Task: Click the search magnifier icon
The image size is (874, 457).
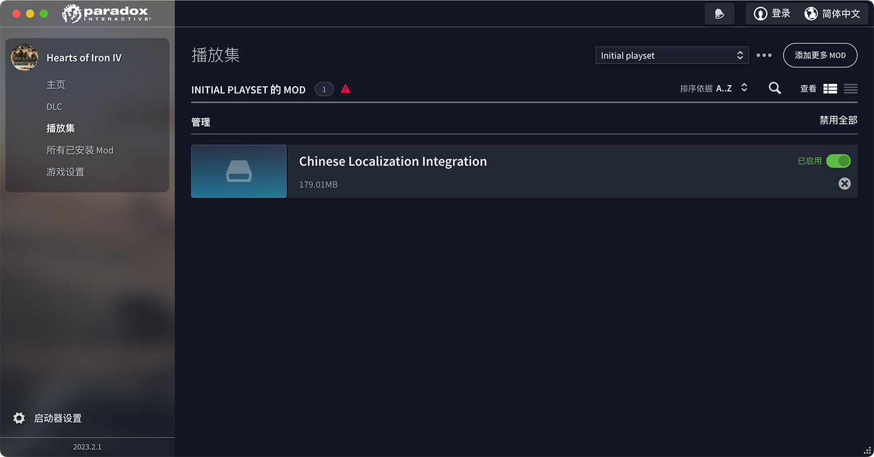Action: pyautogui.click(x=774, y=88)
